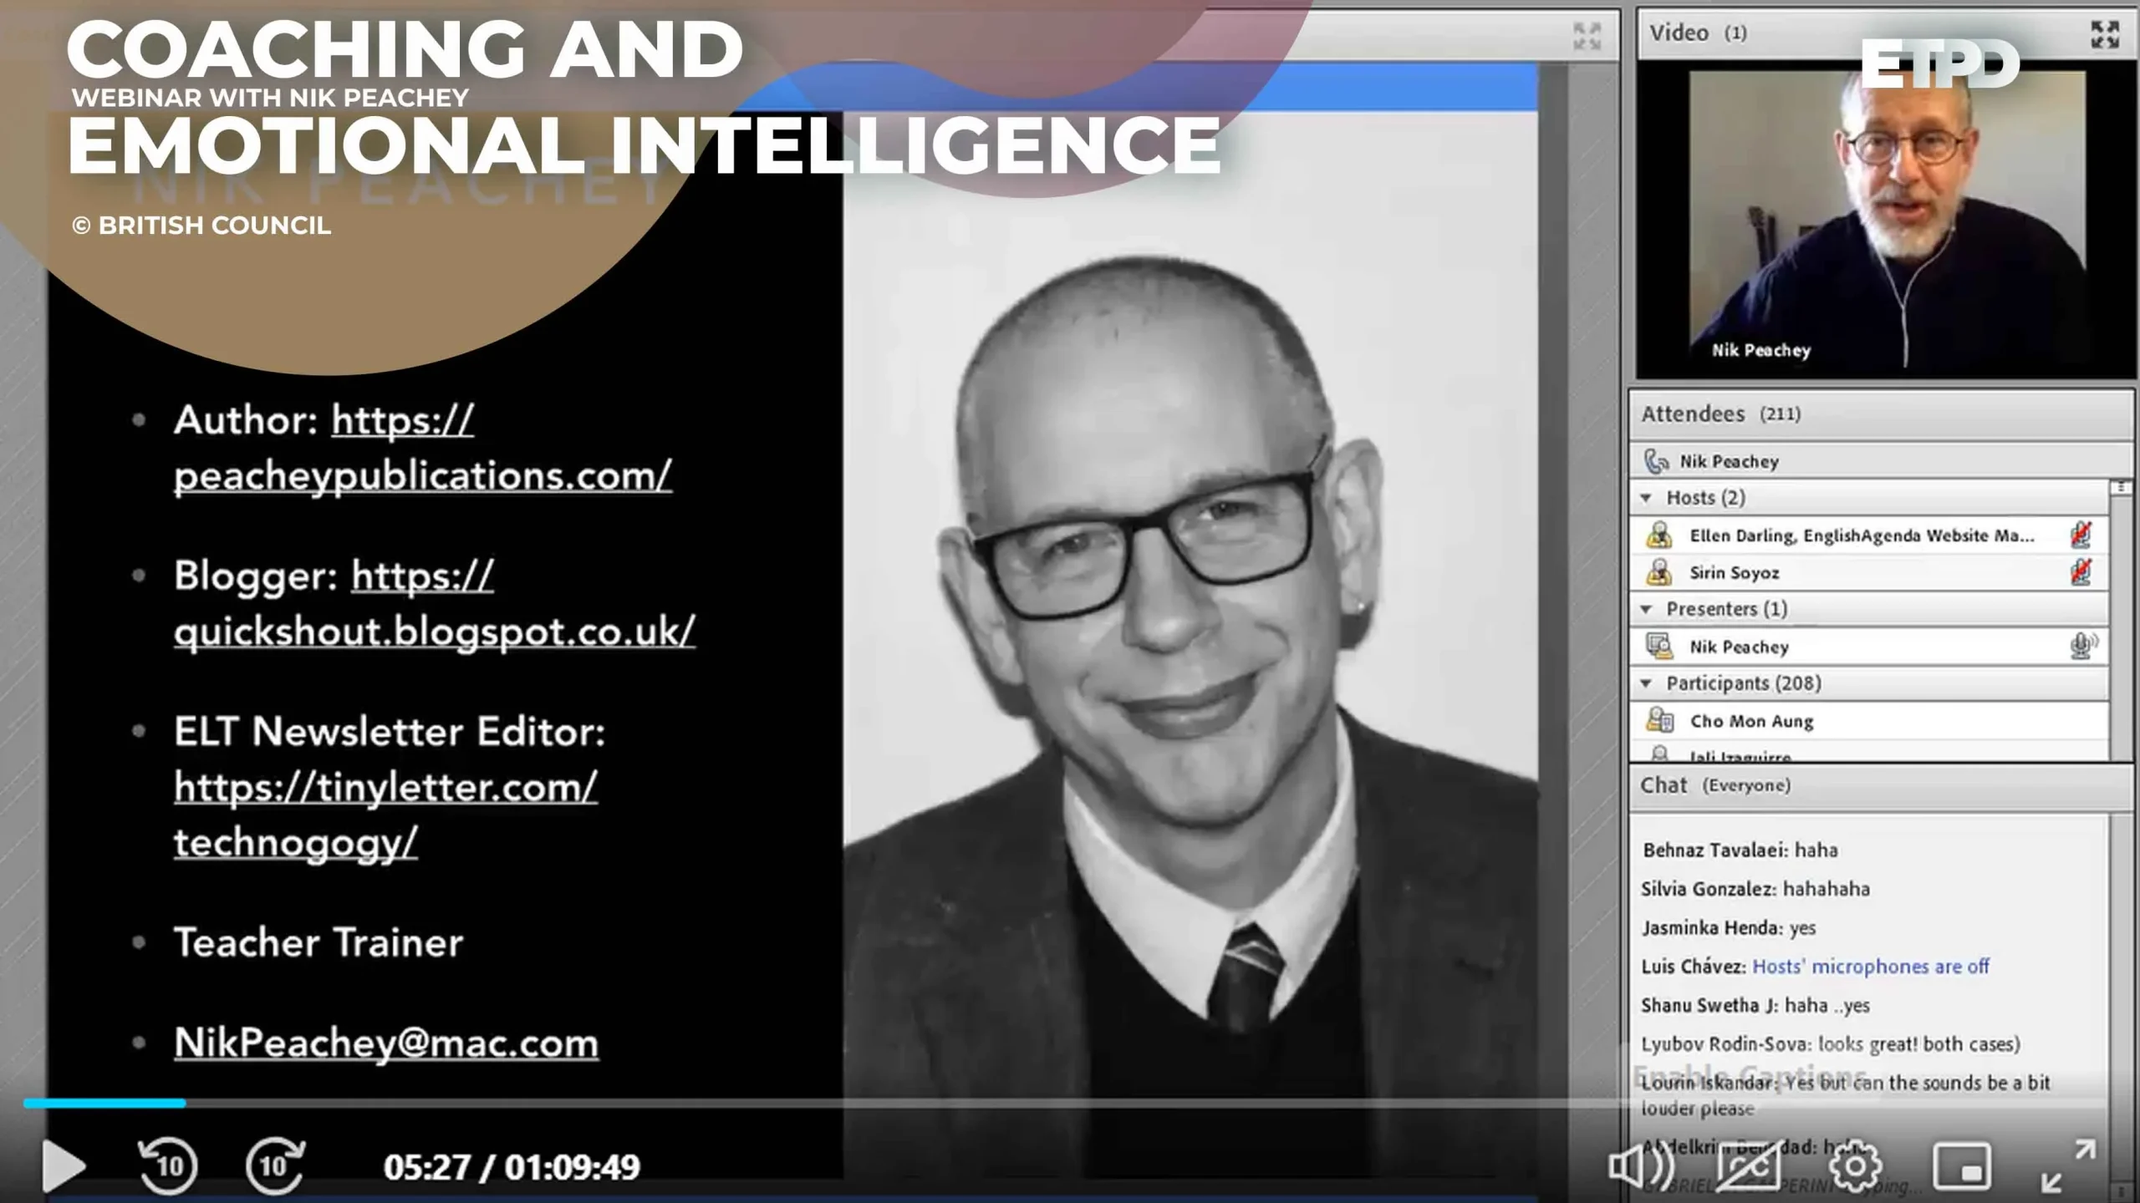
Task: Open the tinyletter.com/technogogy newsletter link
Action: 385,815
